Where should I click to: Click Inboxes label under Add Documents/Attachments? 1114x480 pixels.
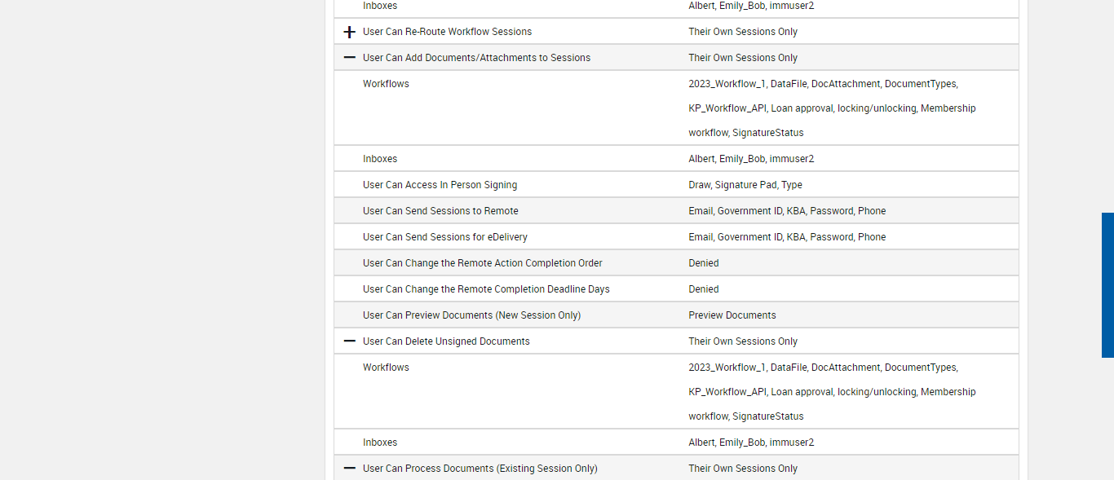click(x=380, y=159)
